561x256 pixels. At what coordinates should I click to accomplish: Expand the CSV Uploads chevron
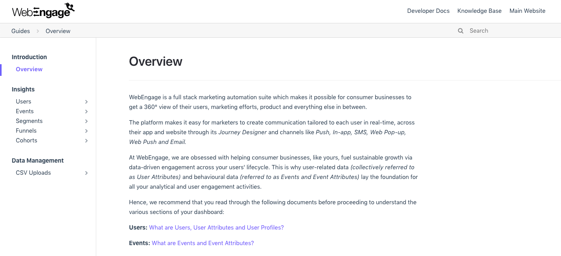coord(86,173)
